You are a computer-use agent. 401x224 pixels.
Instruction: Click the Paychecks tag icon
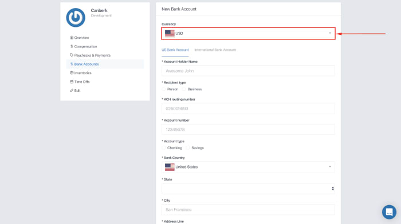[x=72, y=55]
